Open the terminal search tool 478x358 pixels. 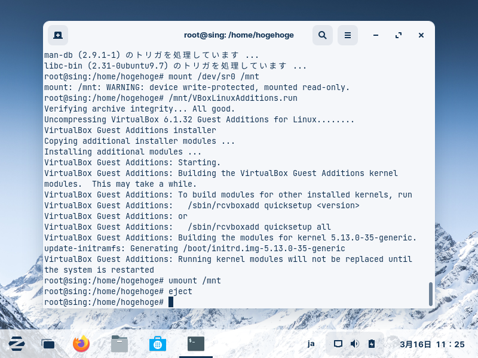pos(323,35)
